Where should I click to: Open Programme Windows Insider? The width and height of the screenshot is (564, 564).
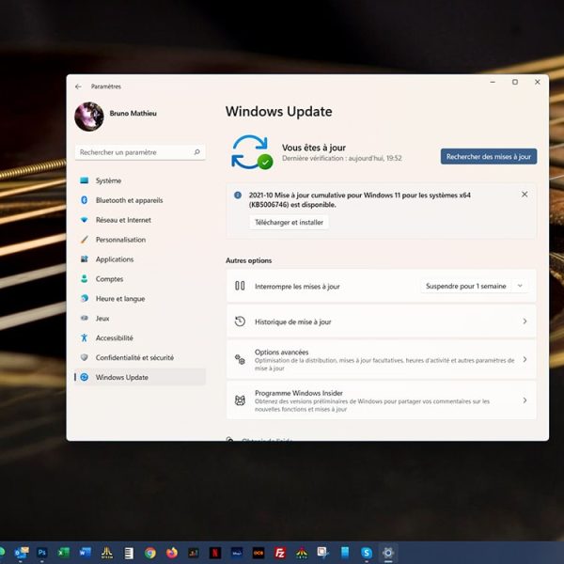click(x=382, y=400)
